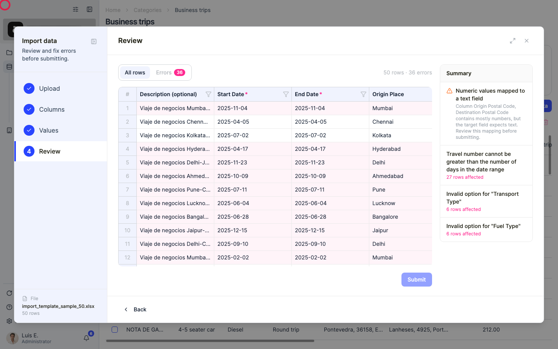The width and height of the screenshot is (558, 349).
Task: Open filter for Start Date column
Action: 286,94
